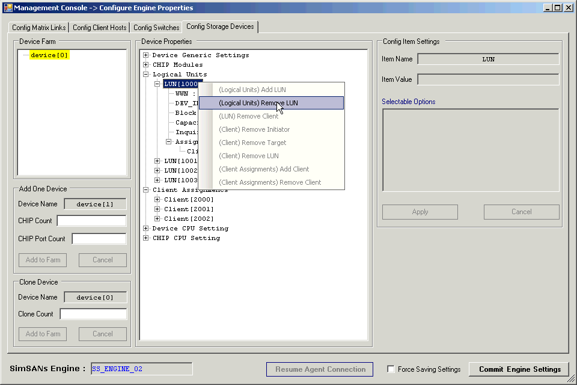This screenshot has height=385, width=577.
Task: Choose (Client) Remove Initiator menu entry
Action: coord(271,129)
